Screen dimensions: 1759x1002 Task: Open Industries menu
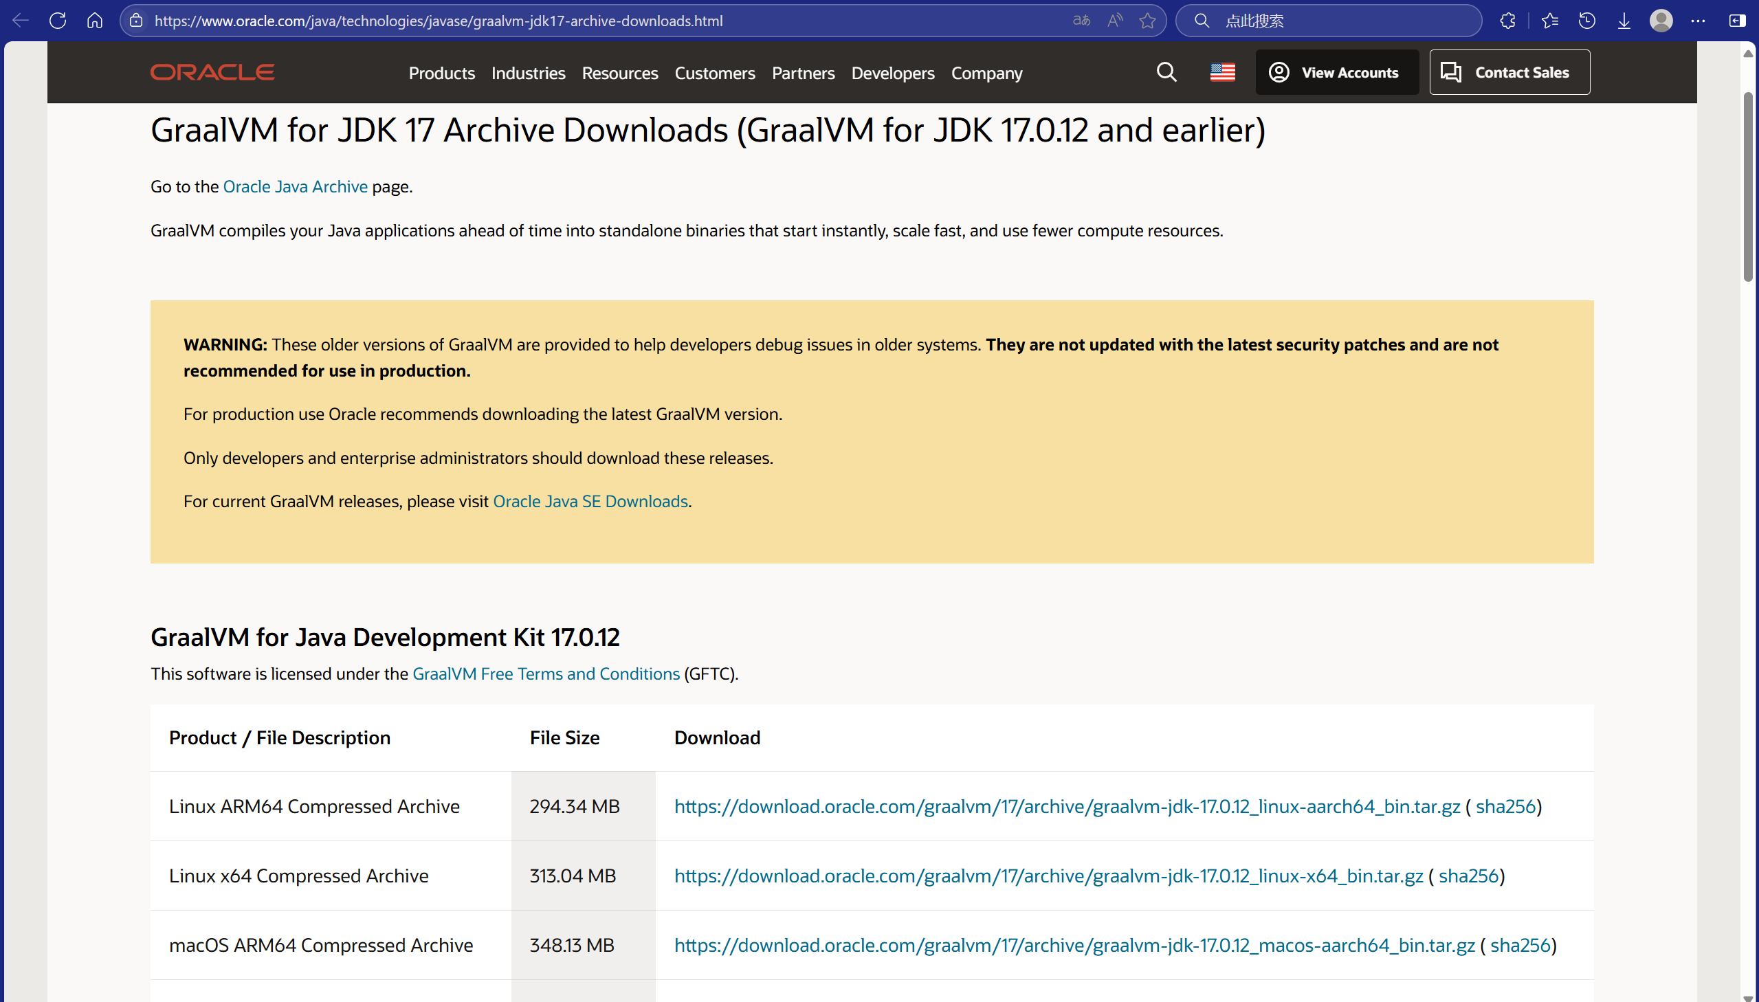click(x=529, y=73)
